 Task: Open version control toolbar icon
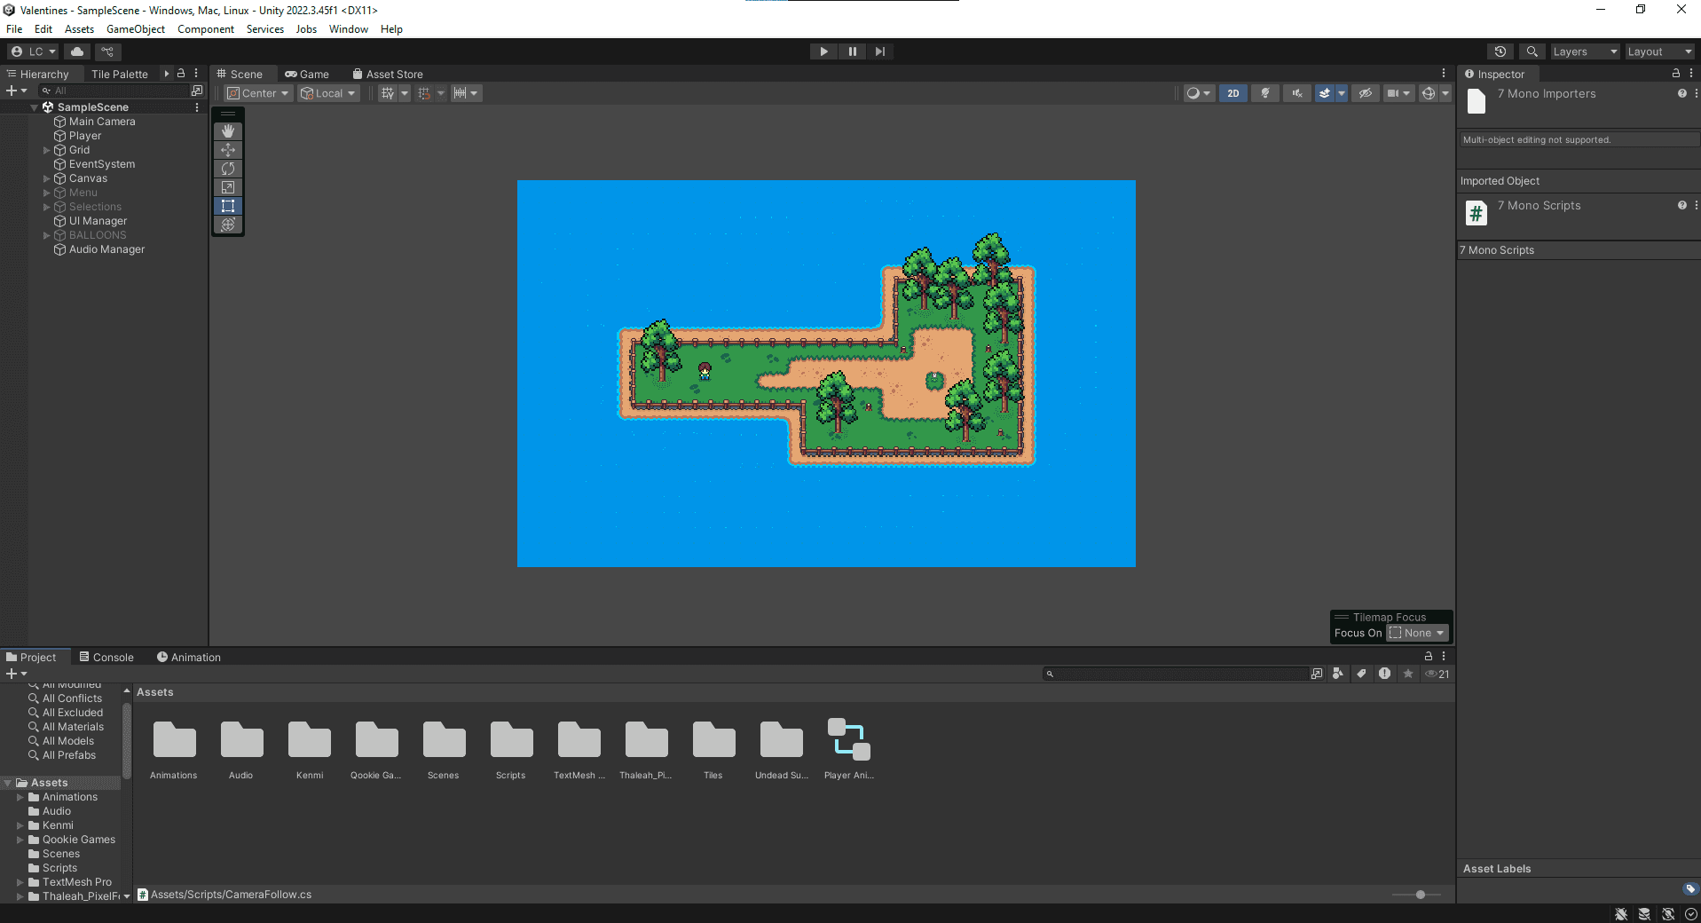click(108, 51)
